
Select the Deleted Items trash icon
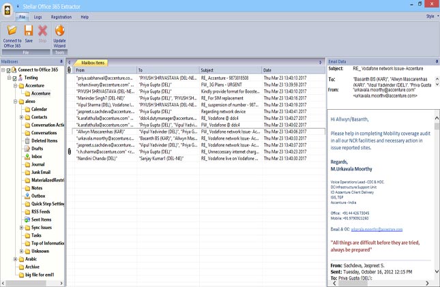(27, 140)
